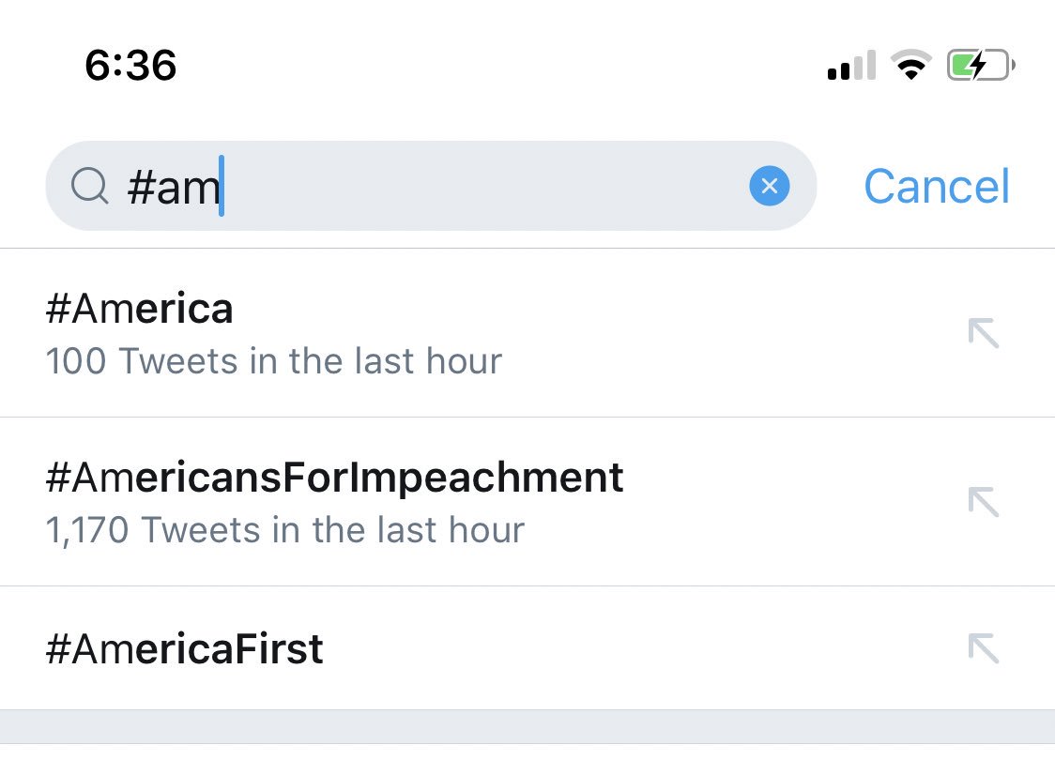Image resolution: width=1055 pixels, height=760 pixels.
Task: Click "100 Tweets in the last hour" text
Action: pyautogui.click(x=273, y=361)
